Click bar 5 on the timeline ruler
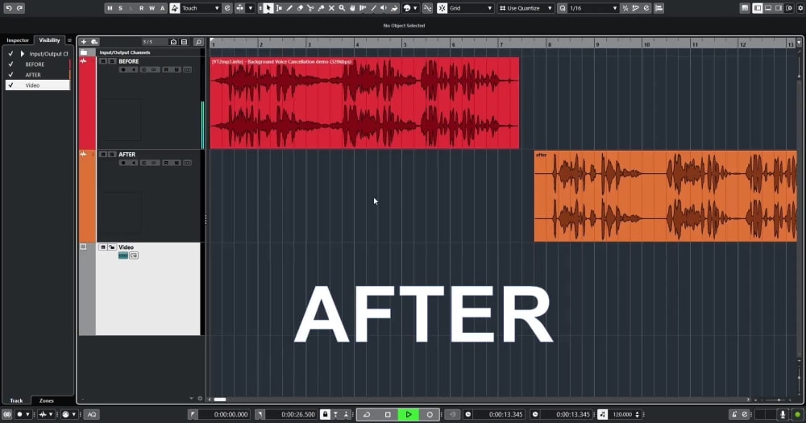 point(405,44)
